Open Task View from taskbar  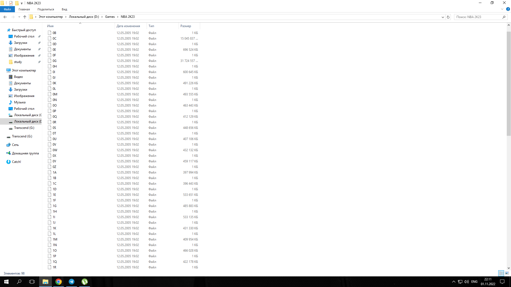(32, 282)
